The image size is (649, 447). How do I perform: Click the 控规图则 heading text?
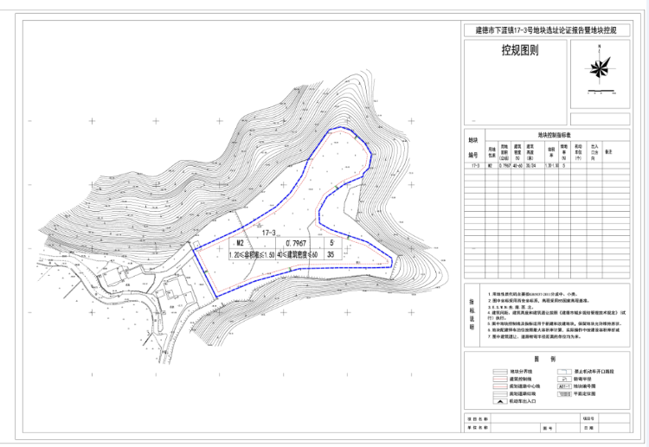click(519, 50)
